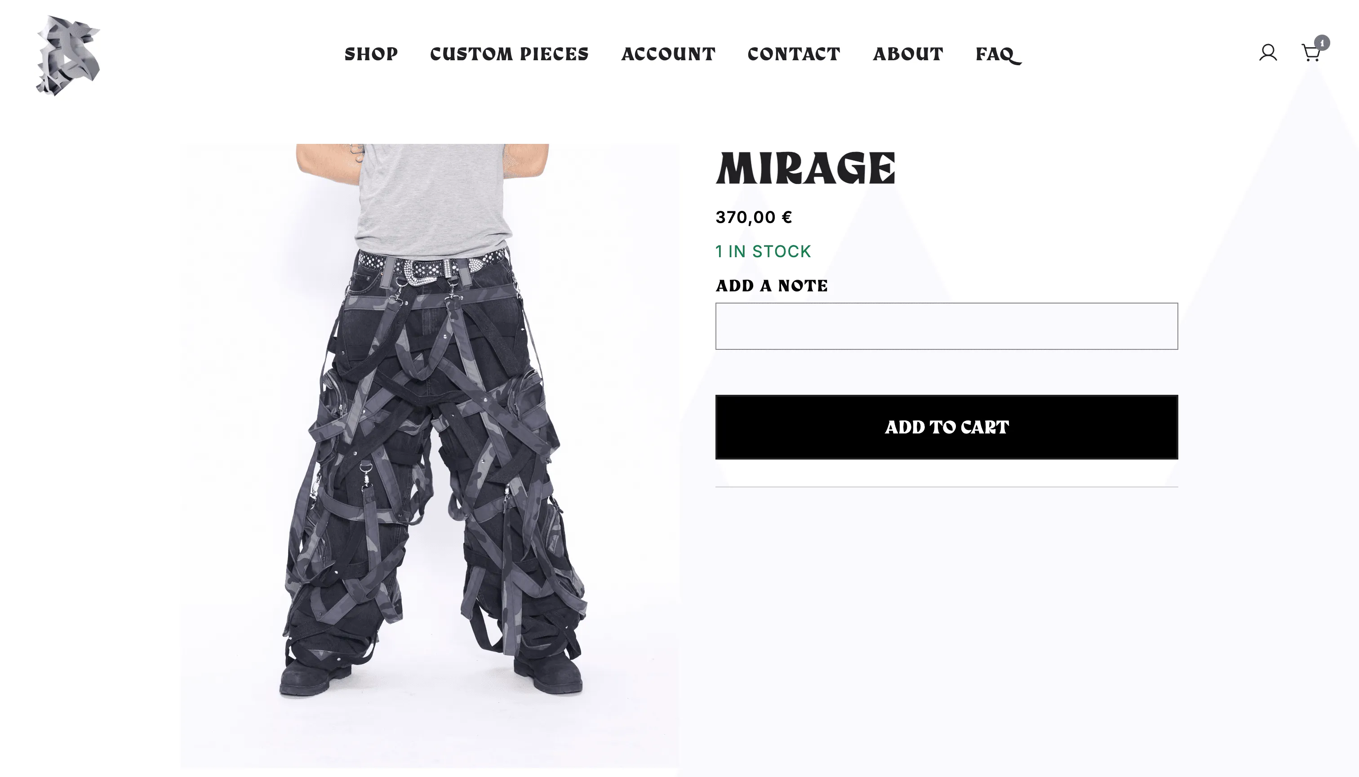
Task: Click the studded belt in product photo
Action: click(x=431, y=263)
